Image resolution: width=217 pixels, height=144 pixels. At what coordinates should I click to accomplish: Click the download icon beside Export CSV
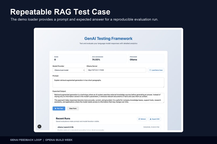pyautogui.click(x=150, y=119)
